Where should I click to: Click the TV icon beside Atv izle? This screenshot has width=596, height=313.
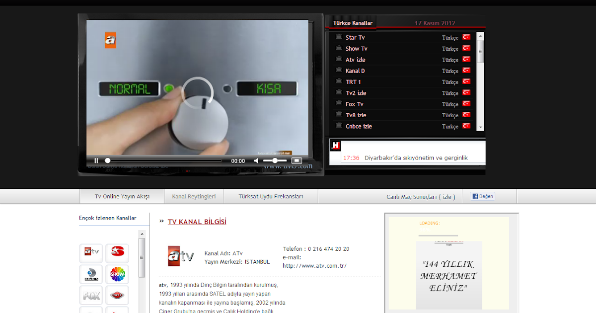tap(339, 59)
